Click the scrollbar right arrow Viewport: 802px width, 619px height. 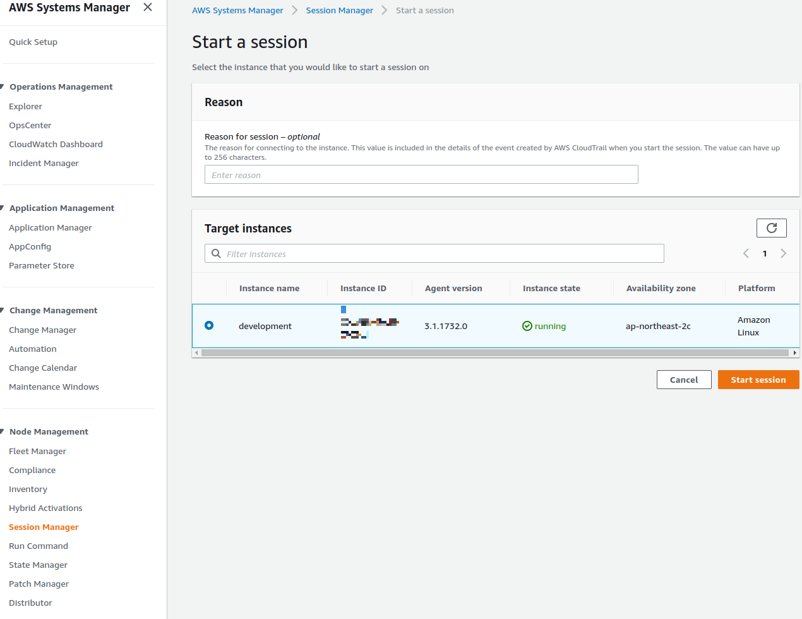click(794, 352)
